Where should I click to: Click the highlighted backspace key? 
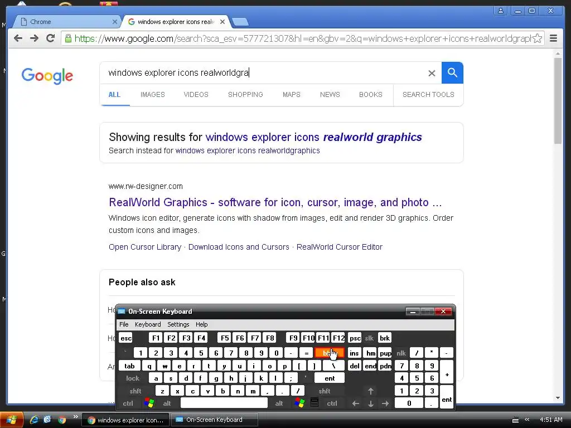(329, 353)
